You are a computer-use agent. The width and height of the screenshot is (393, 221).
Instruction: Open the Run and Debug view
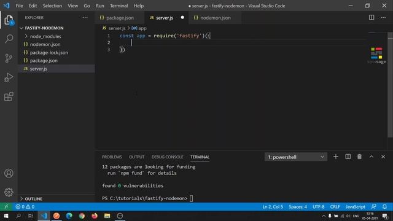pos(9,77)
